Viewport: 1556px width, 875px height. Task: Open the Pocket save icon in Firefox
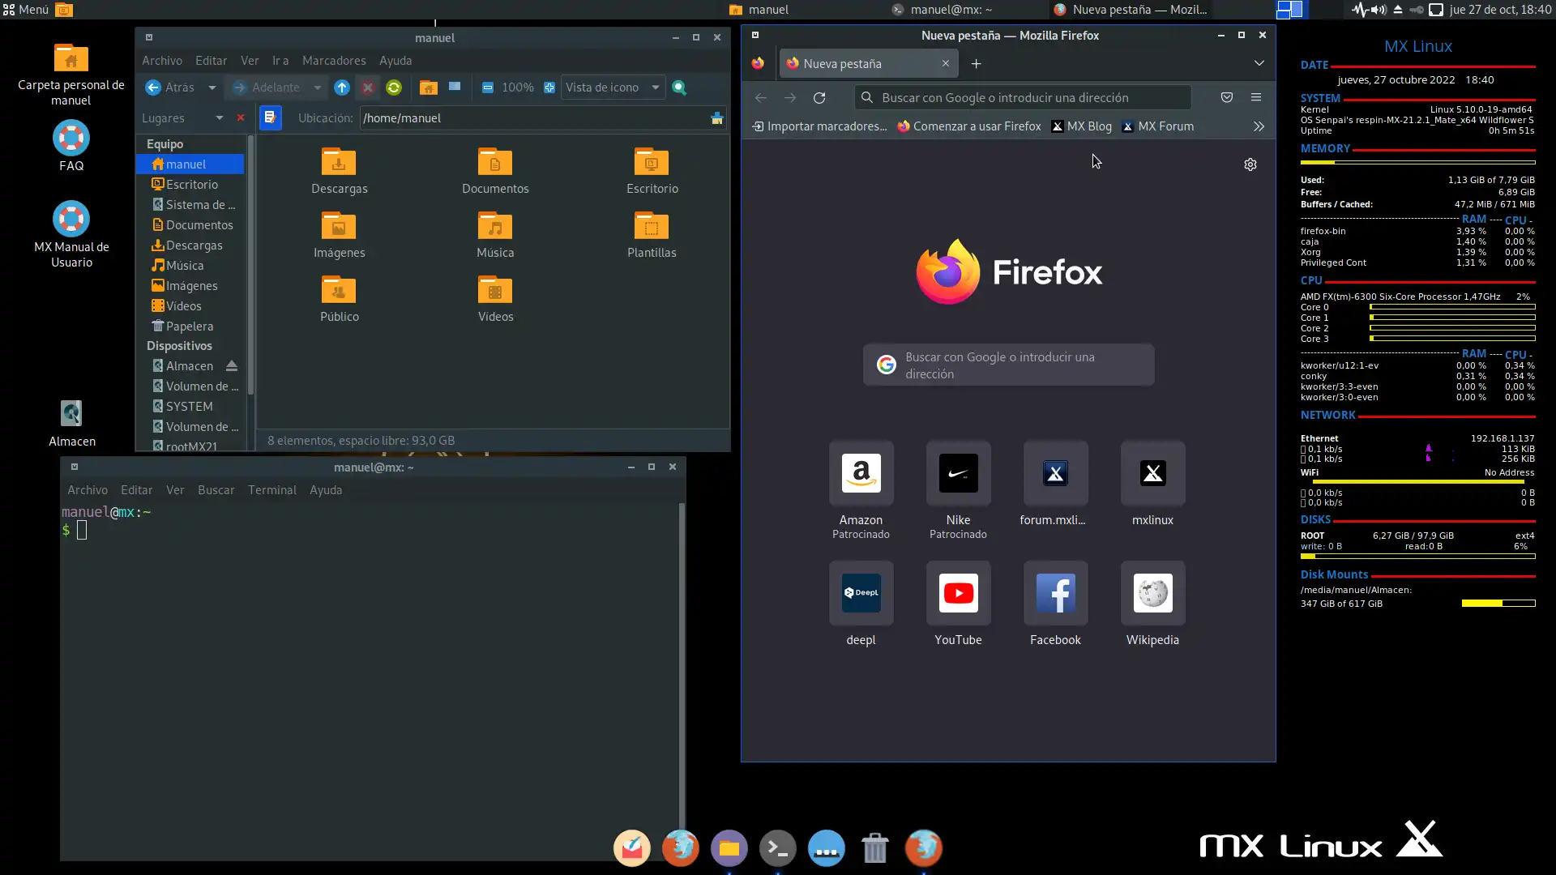pyautogui.click(x=1227, y=98)
